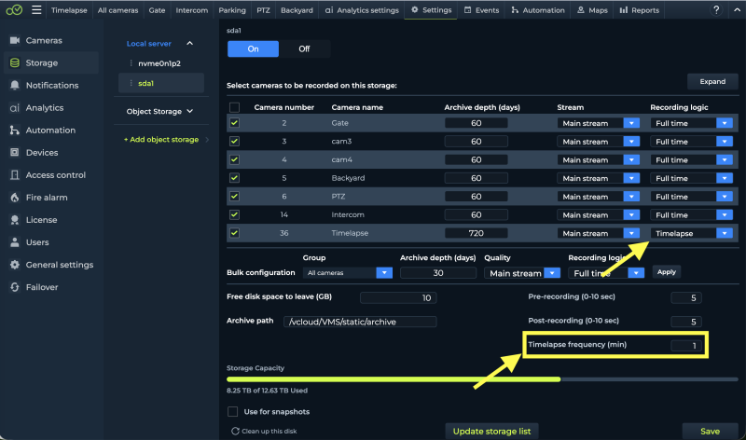Open the hamburger menu icon
The width and height of the screenshot is (746, 440).
coord(36,9)
